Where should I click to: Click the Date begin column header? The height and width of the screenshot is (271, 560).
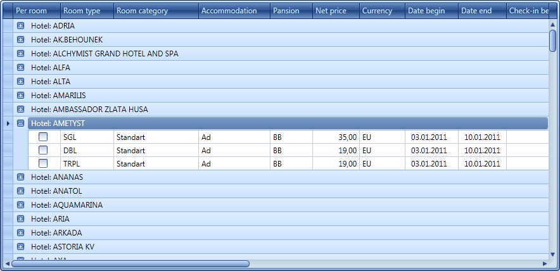(x=431, y=11)
